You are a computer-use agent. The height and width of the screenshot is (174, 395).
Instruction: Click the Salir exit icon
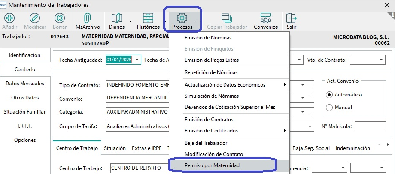(292, 18)
